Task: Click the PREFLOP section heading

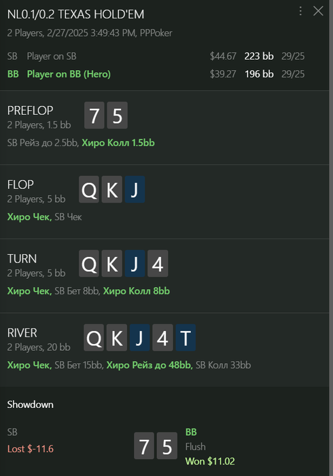Action: click(x=31, y=110)
